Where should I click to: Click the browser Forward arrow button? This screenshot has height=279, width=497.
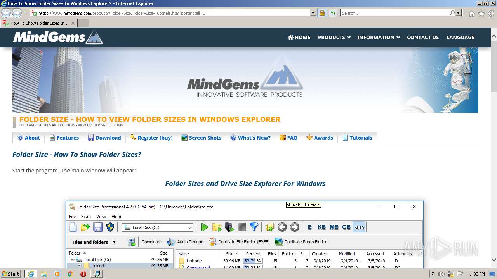pos(17,13)
